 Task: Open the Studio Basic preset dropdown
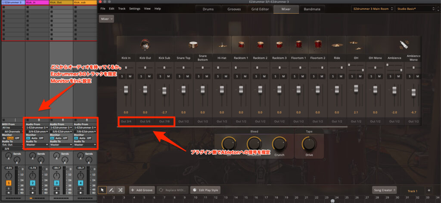tap(416, 9)
